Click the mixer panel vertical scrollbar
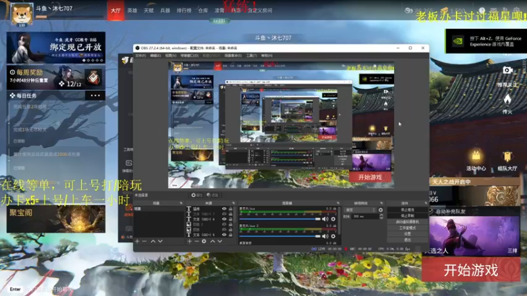 click(x=339, y=222)
